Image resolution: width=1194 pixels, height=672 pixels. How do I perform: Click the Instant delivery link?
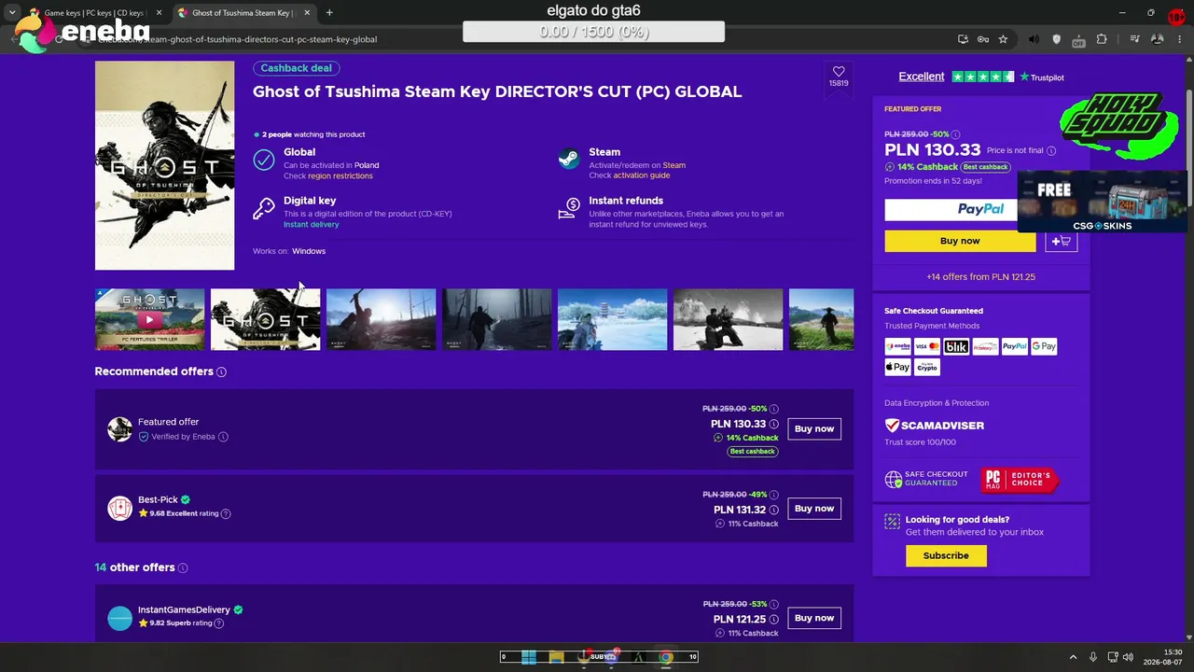pyautogui.click(x=312, y=225)
